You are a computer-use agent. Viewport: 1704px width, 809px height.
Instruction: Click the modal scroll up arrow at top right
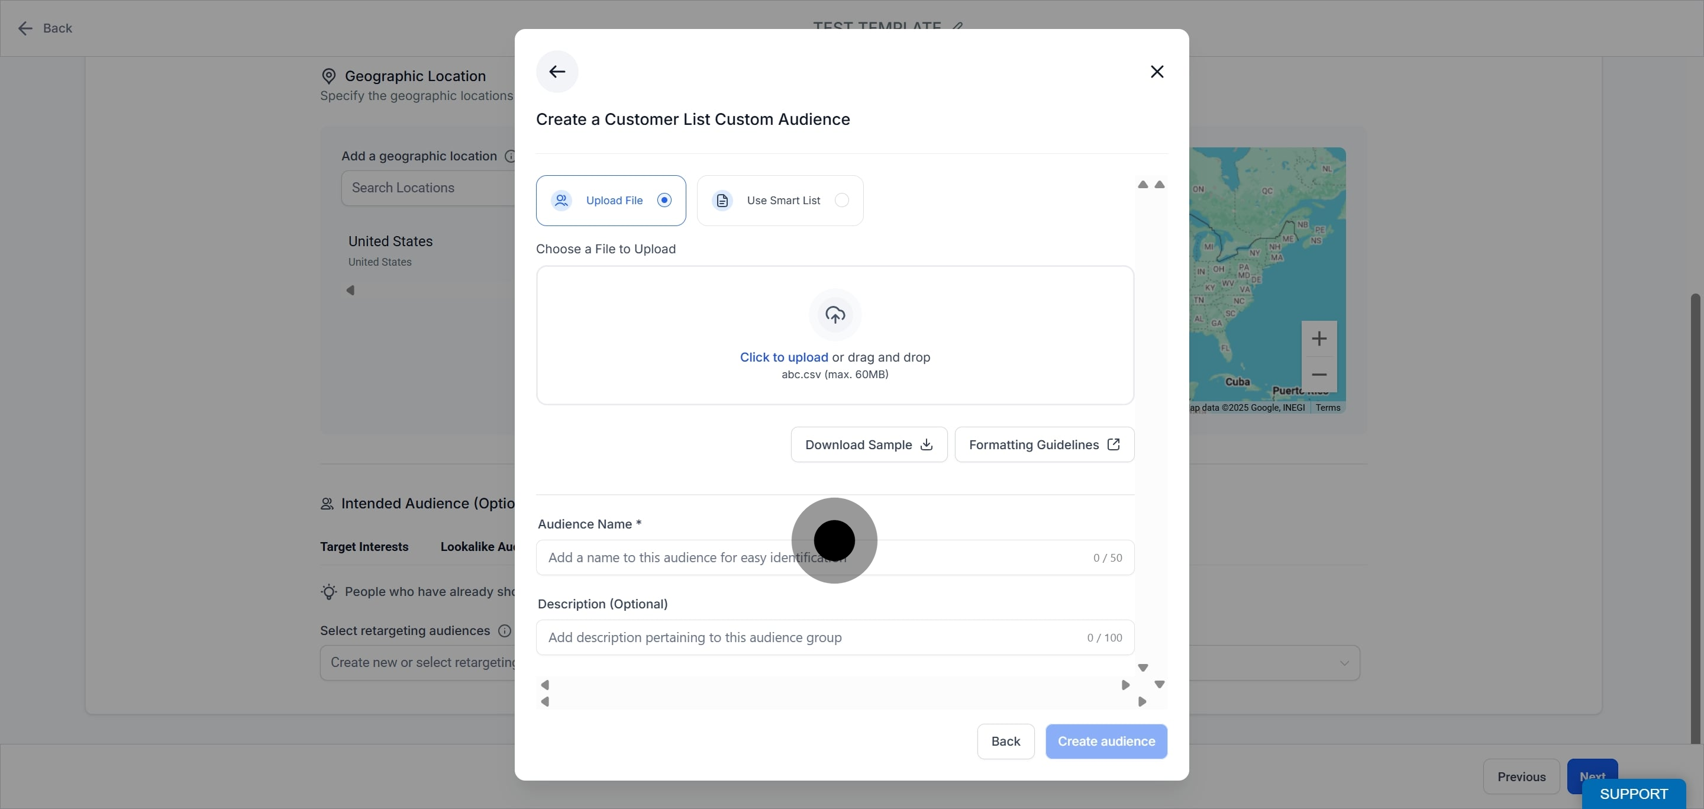pos(1160,185)
